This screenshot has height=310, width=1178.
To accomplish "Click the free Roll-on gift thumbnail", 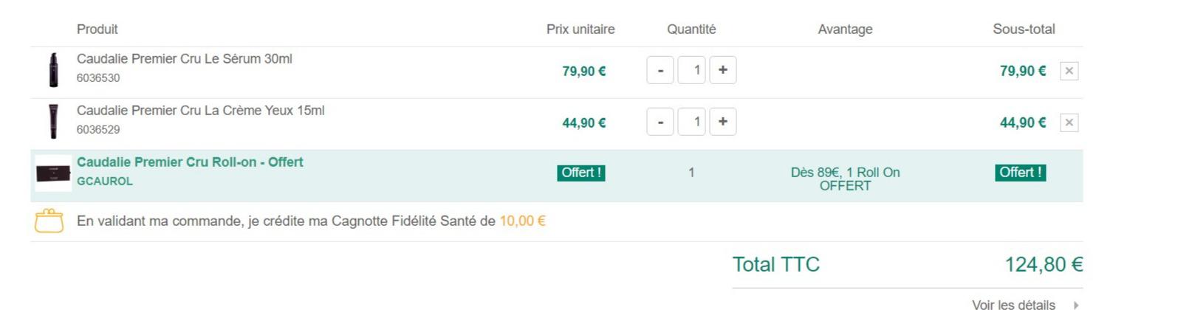I will (x=53, y=174).
